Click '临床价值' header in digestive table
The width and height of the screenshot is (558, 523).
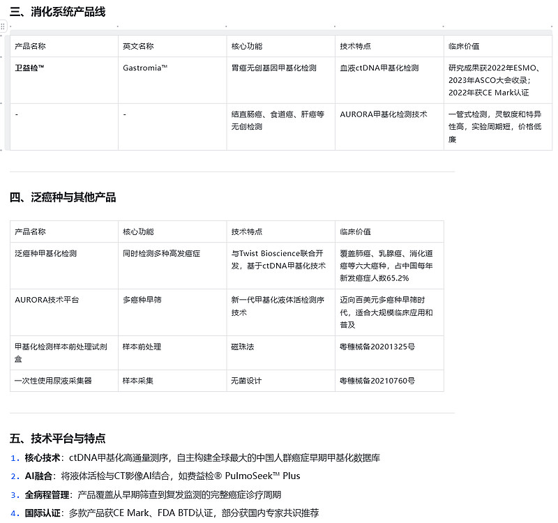click(x=498, y=46)
